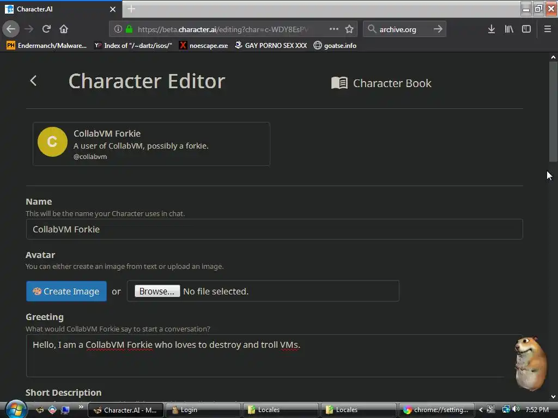The image size is (558, 418).
Task: Show site information icon in address bar
Action: [x=118, y=29]
